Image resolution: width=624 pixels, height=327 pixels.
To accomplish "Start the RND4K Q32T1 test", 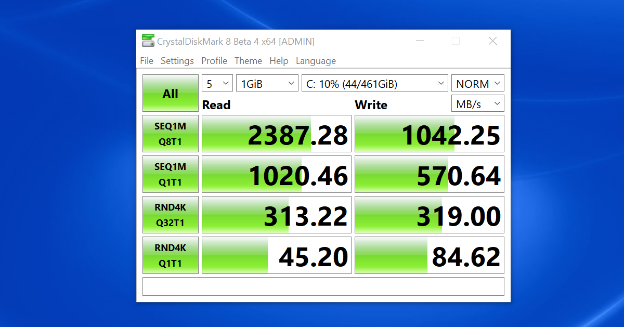I will [x=171, y=215].
